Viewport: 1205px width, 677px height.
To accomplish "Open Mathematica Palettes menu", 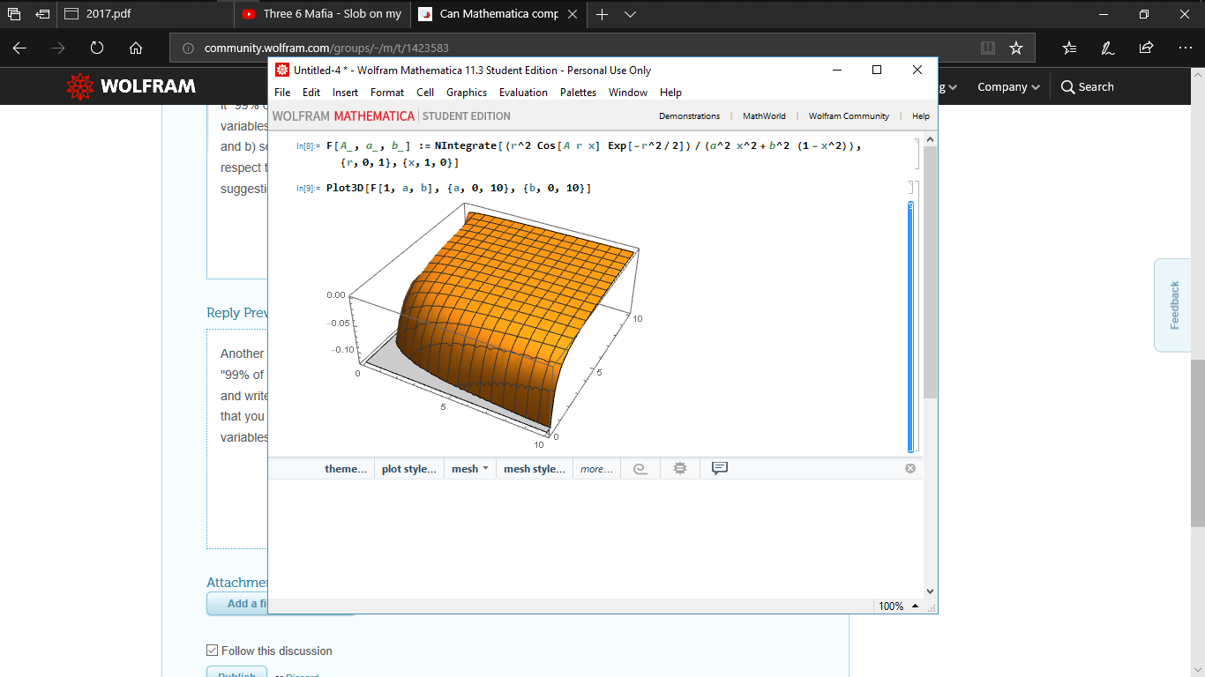I will click(578, 93).
